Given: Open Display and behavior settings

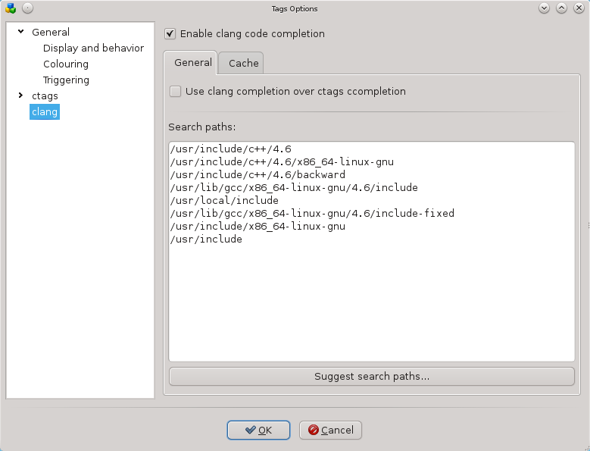Looking at the screenshot, I should [x=93, y=49].
